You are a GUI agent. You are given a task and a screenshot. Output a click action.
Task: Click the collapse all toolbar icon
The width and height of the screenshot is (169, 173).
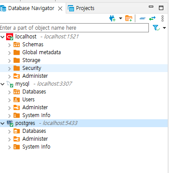click(x=142, y=18)
